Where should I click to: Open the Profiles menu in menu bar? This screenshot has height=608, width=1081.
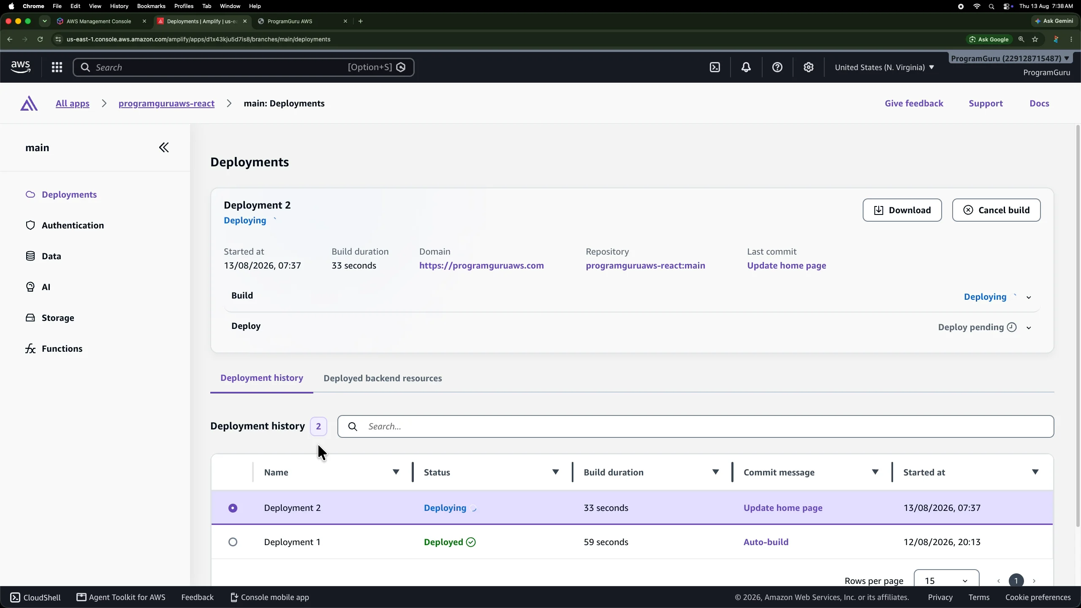click(x=184, y=6)
